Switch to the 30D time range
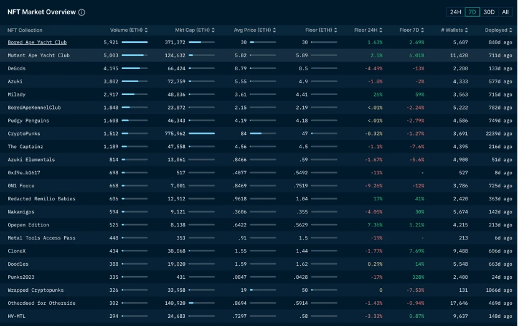Screen dimensions: 518x326 (x=489, y=12)
